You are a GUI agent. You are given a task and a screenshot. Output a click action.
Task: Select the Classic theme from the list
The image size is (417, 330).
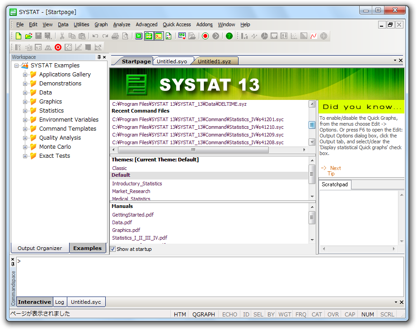tap(119, 168)
